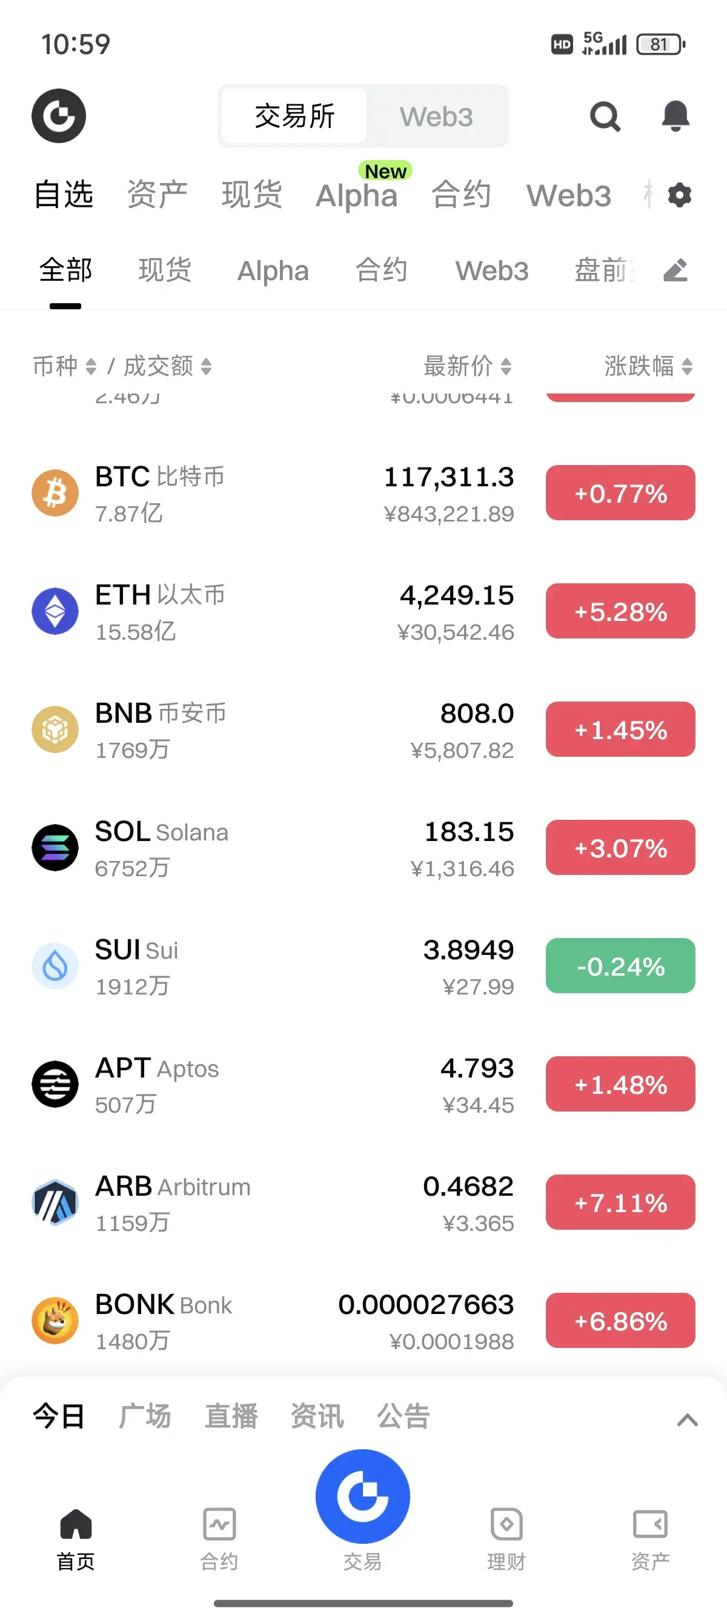Image resolution: width=727 pixels, height=1619 pixels.
Task: Open the search magnifier icon
Action: [x=605, y=116]
